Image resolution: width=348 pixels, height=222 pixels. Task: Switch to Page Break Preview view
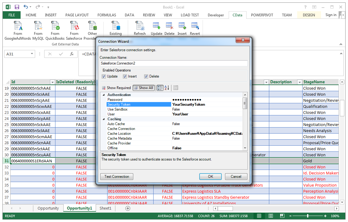282,216
